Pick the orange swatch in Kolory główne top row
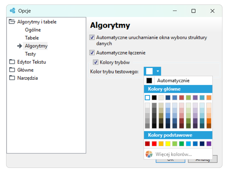Viewport: 226px width, 174px height. [209, 98]
